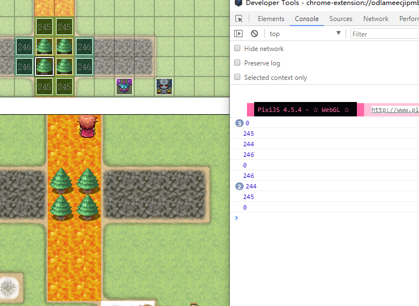Click the white teleport circle on the map

(8, 288)
